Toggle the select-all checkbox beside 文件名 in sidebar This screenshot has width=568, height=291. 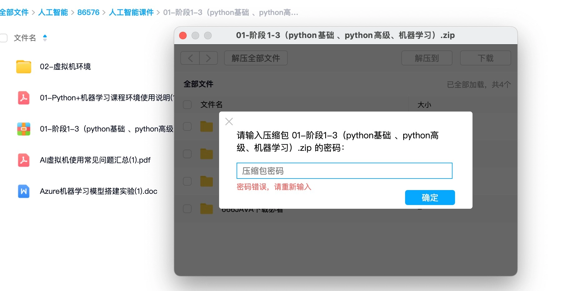(x=3, y=38)
